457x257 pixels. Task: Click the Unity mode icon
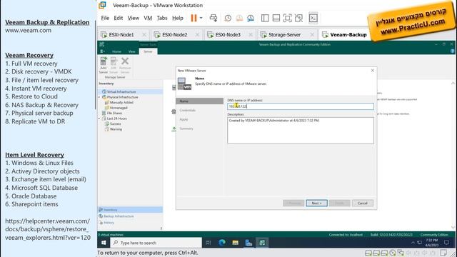coord(298,18)
